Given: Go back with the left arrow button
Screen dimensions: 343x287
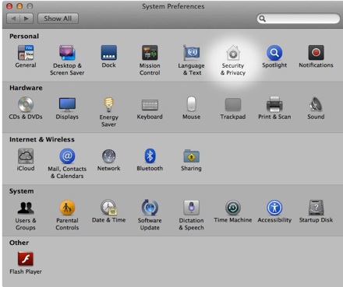Looking at the screenshot, I should click(x=13, y=19).
